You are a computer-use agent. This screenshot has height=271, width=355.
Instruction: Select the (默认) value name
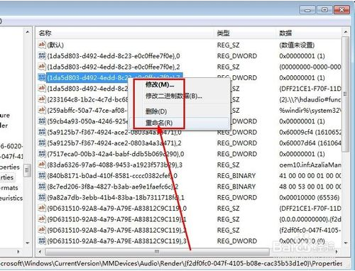55,45
